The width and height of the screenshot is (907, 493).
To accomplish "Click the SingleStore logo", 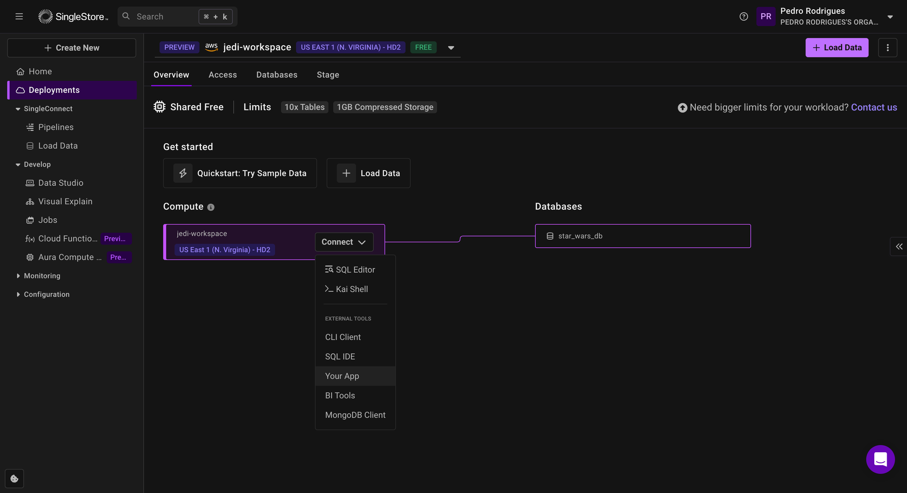I will (73, 16).
